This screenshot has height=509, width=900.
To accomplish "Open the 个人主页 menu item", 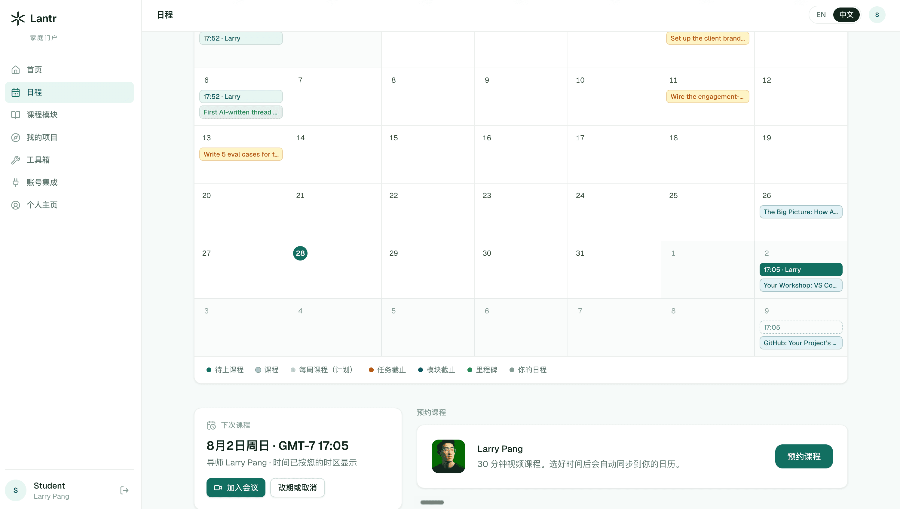I will (69, 205).
